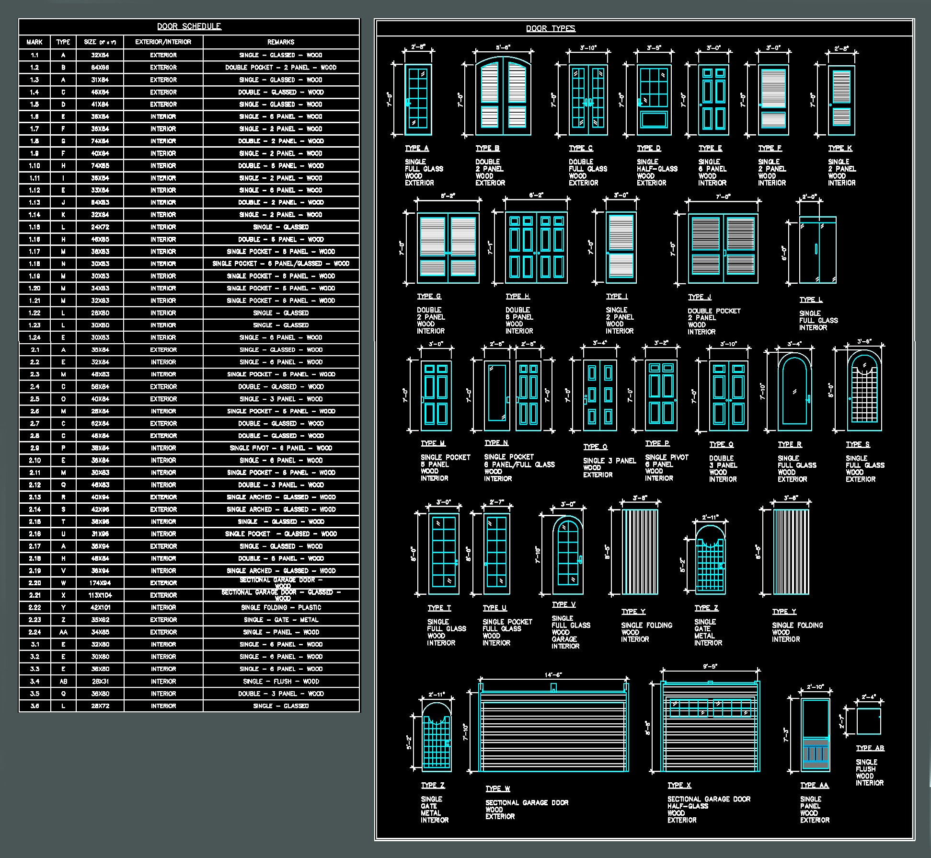Image resolution: width=931 pixels, height=858 pixels.
Task: Select the REMARKS column header
Action: tap(281, 42)
